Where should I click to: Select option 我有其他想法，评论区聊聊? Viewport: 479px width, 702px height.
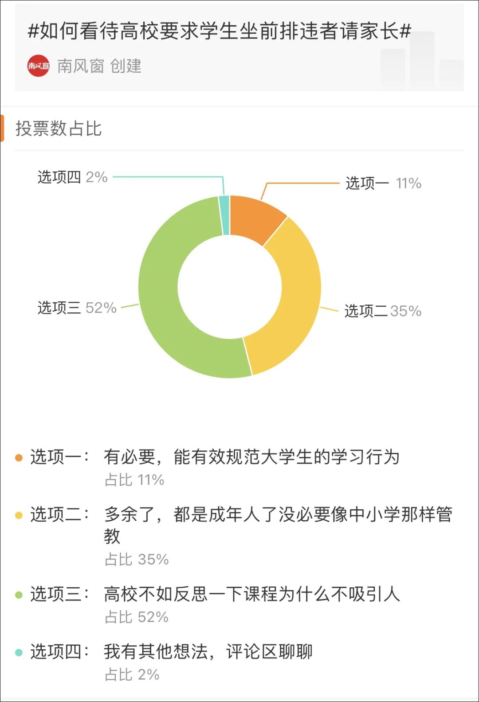[208, 652]
